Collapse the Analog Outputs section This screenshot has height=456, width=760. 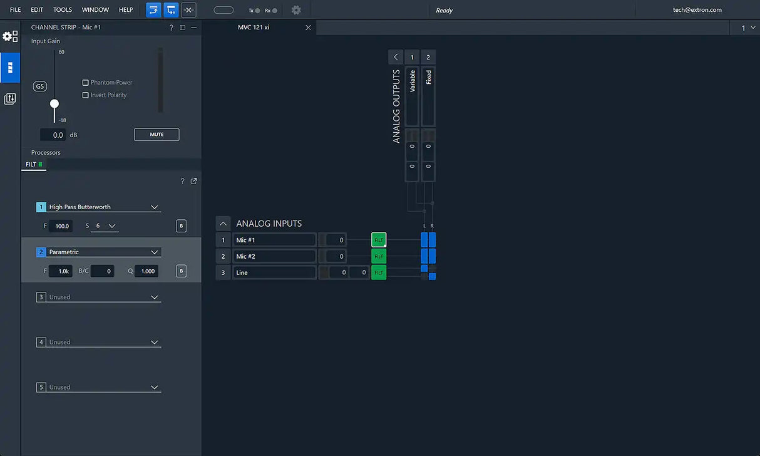pyautogui.click(x=395, y=57)
